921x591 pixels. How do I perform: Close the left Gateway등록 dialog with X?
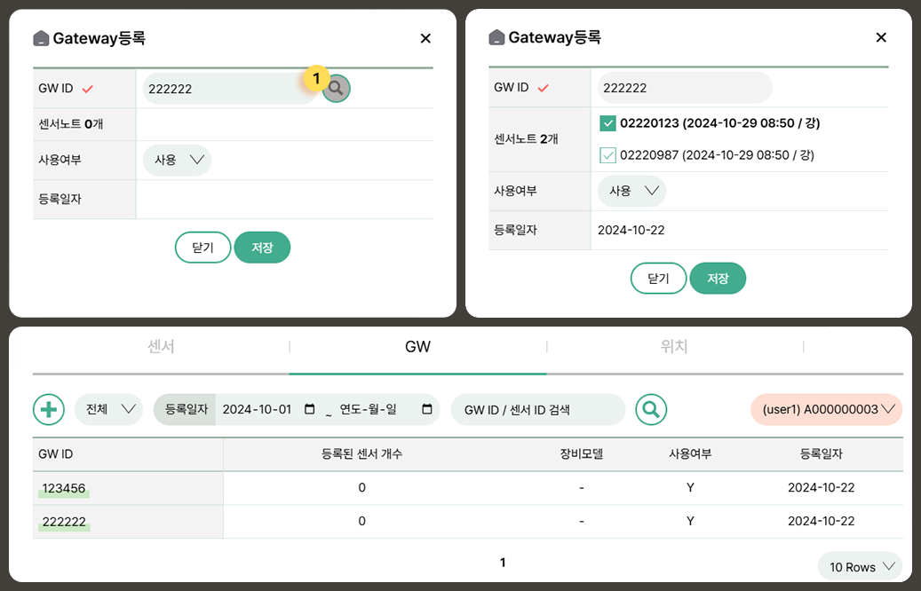[x=425, y=38]
